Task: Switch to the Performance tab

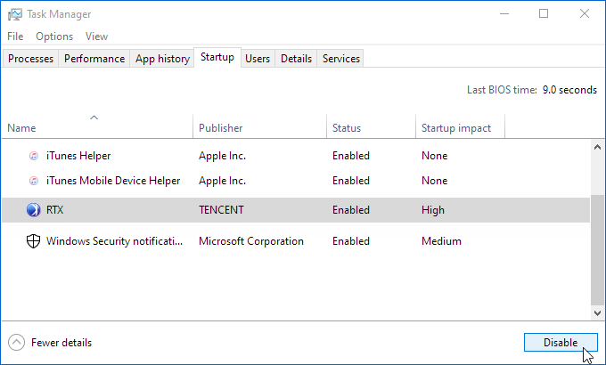Action: click(x=94, y=59)
